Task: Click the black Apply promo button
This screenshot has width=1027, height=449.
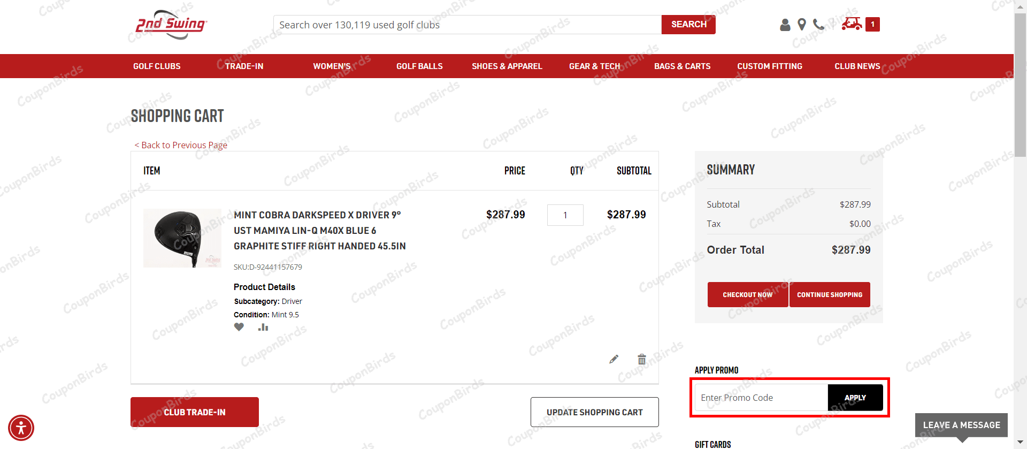Action: pos(855,398)
